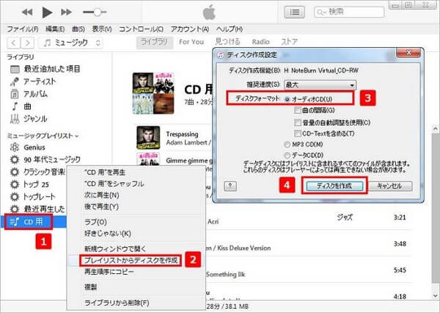Click the 検索 search field
The image size is (440, 313).
pyautogui.click(x=349, y=12)
